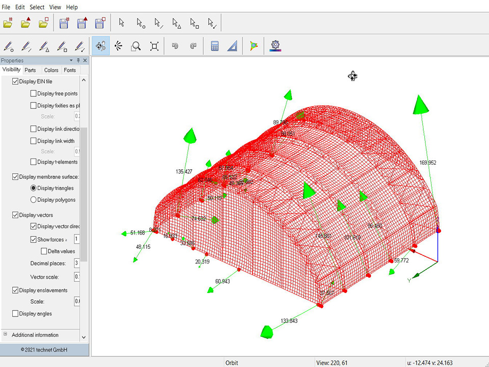Screen dimensions: 489x367
Task: Select Display polygons radio button
Action: point(34,200)
